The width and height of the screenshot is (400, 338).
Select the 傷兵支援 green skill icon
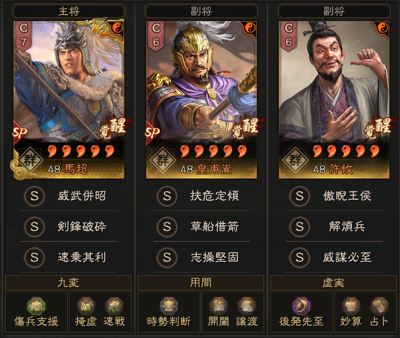(36, 306)
